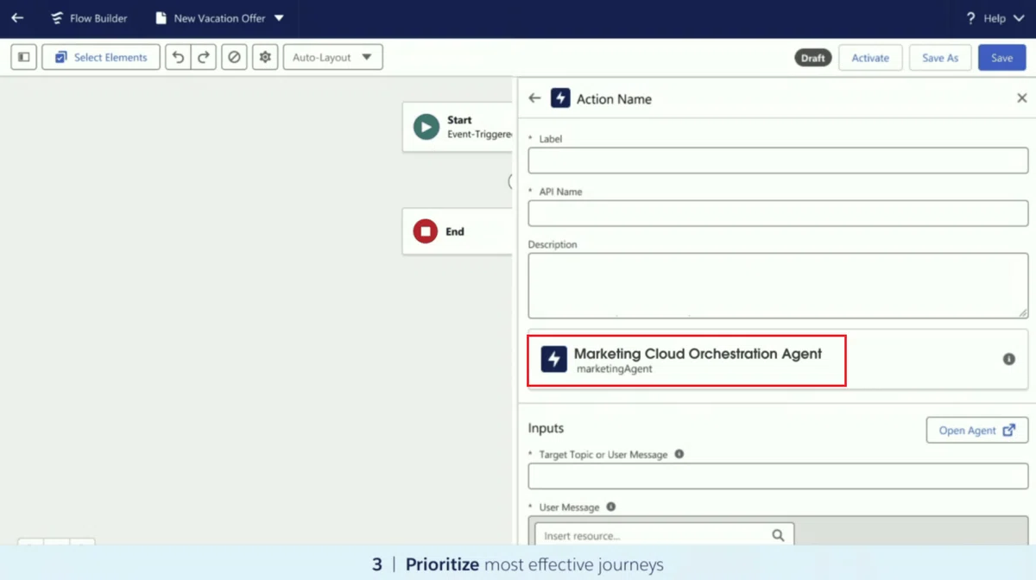Show info for Target Topic or User Message
The image size is (1036, 580).
[x=679, y=454]
